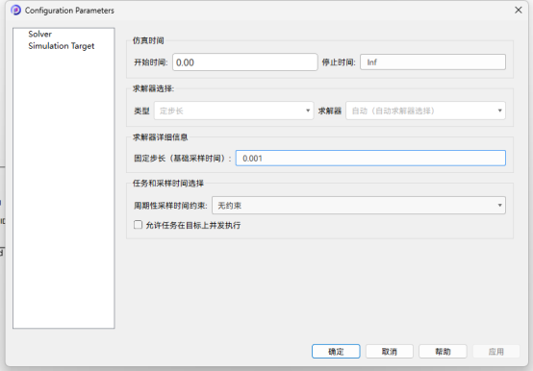
Task: Open the 求解器 solver dropdown
Action: point(425,111)
